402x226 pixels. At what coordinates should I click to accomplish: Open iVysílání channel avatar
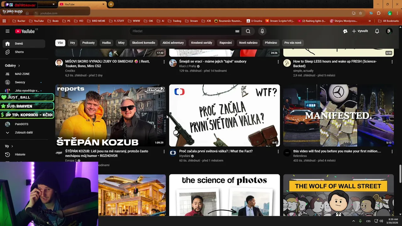click(173, 153)
